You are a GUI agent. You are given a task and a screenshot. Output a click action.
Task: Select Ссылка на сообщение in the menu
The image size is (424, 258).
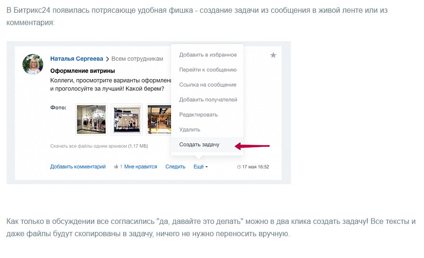pyautogui.click(x=207, y=85)
